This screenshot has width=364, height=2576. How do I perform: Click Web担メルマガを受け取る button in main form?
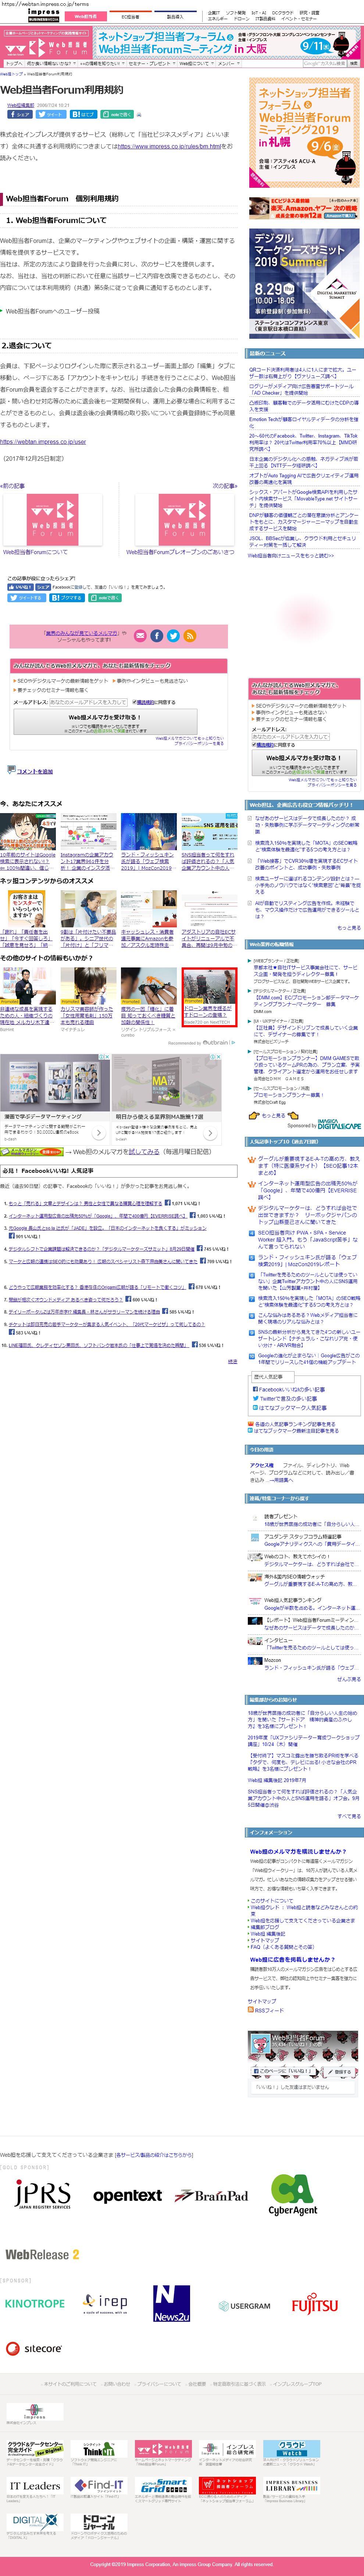point(105,722)
